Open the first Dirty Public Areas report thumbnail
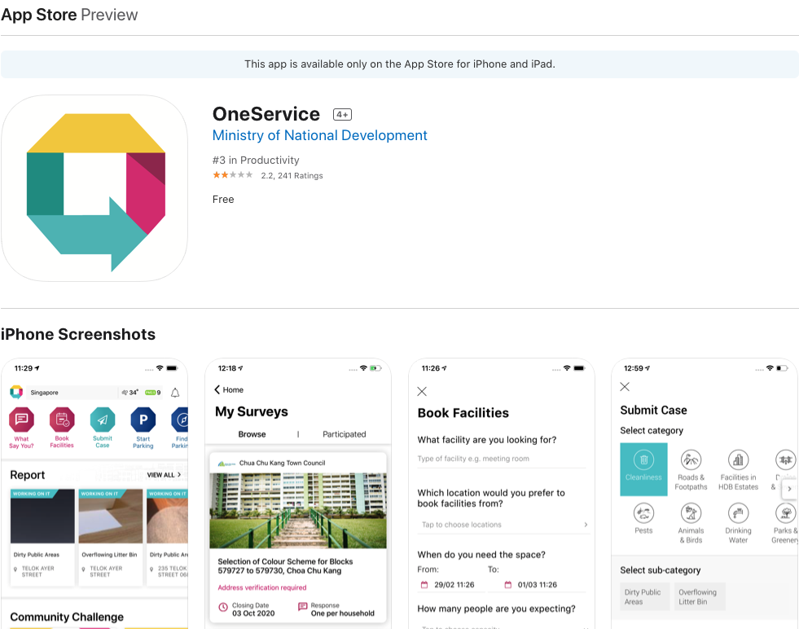This screenshot has width=799, height=629. 42,517
